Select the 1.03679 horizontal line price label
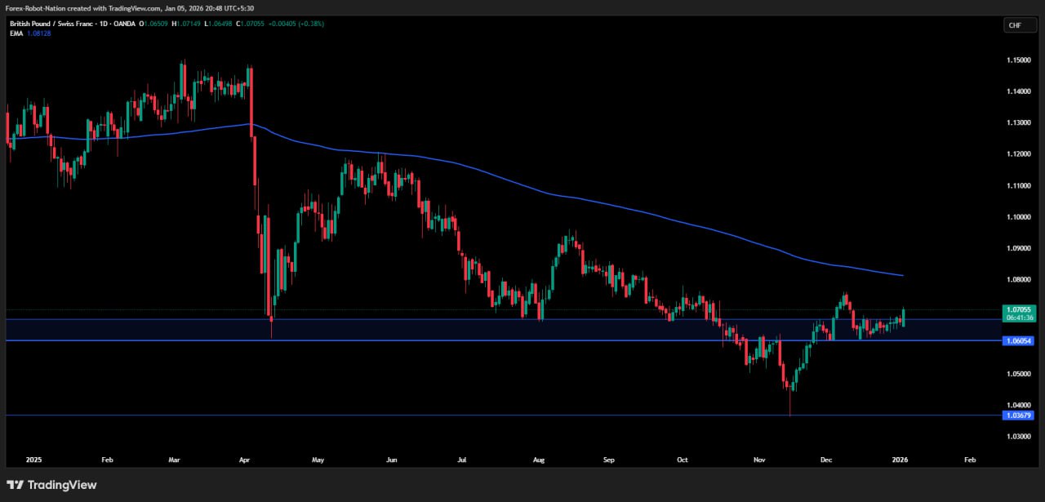The width and height of the screenshot is (1045, 502). [x=1017, y=415]
